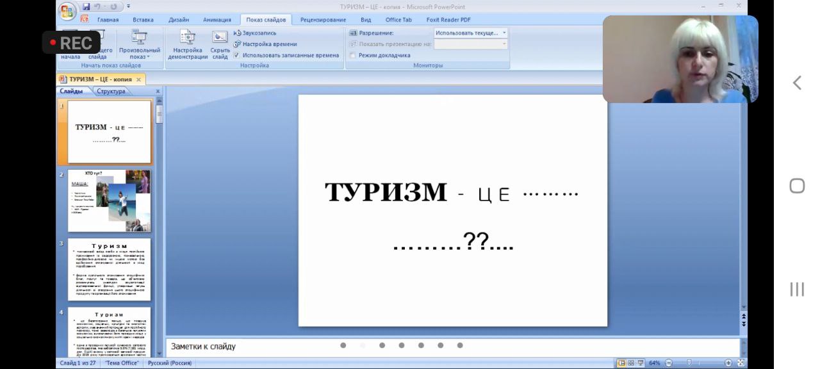Select slide 1 thumbnail
Viewport: 820px width, 369px height.
110,132
